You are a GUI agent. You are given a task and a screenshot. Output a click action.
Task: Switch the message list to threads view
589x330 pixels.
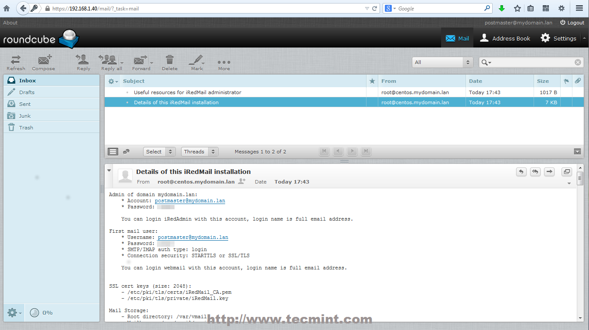pos(126,152)
